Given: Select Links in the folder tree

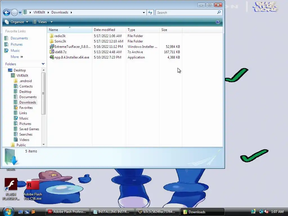Looking at the screenshot, I should (23, 113).
